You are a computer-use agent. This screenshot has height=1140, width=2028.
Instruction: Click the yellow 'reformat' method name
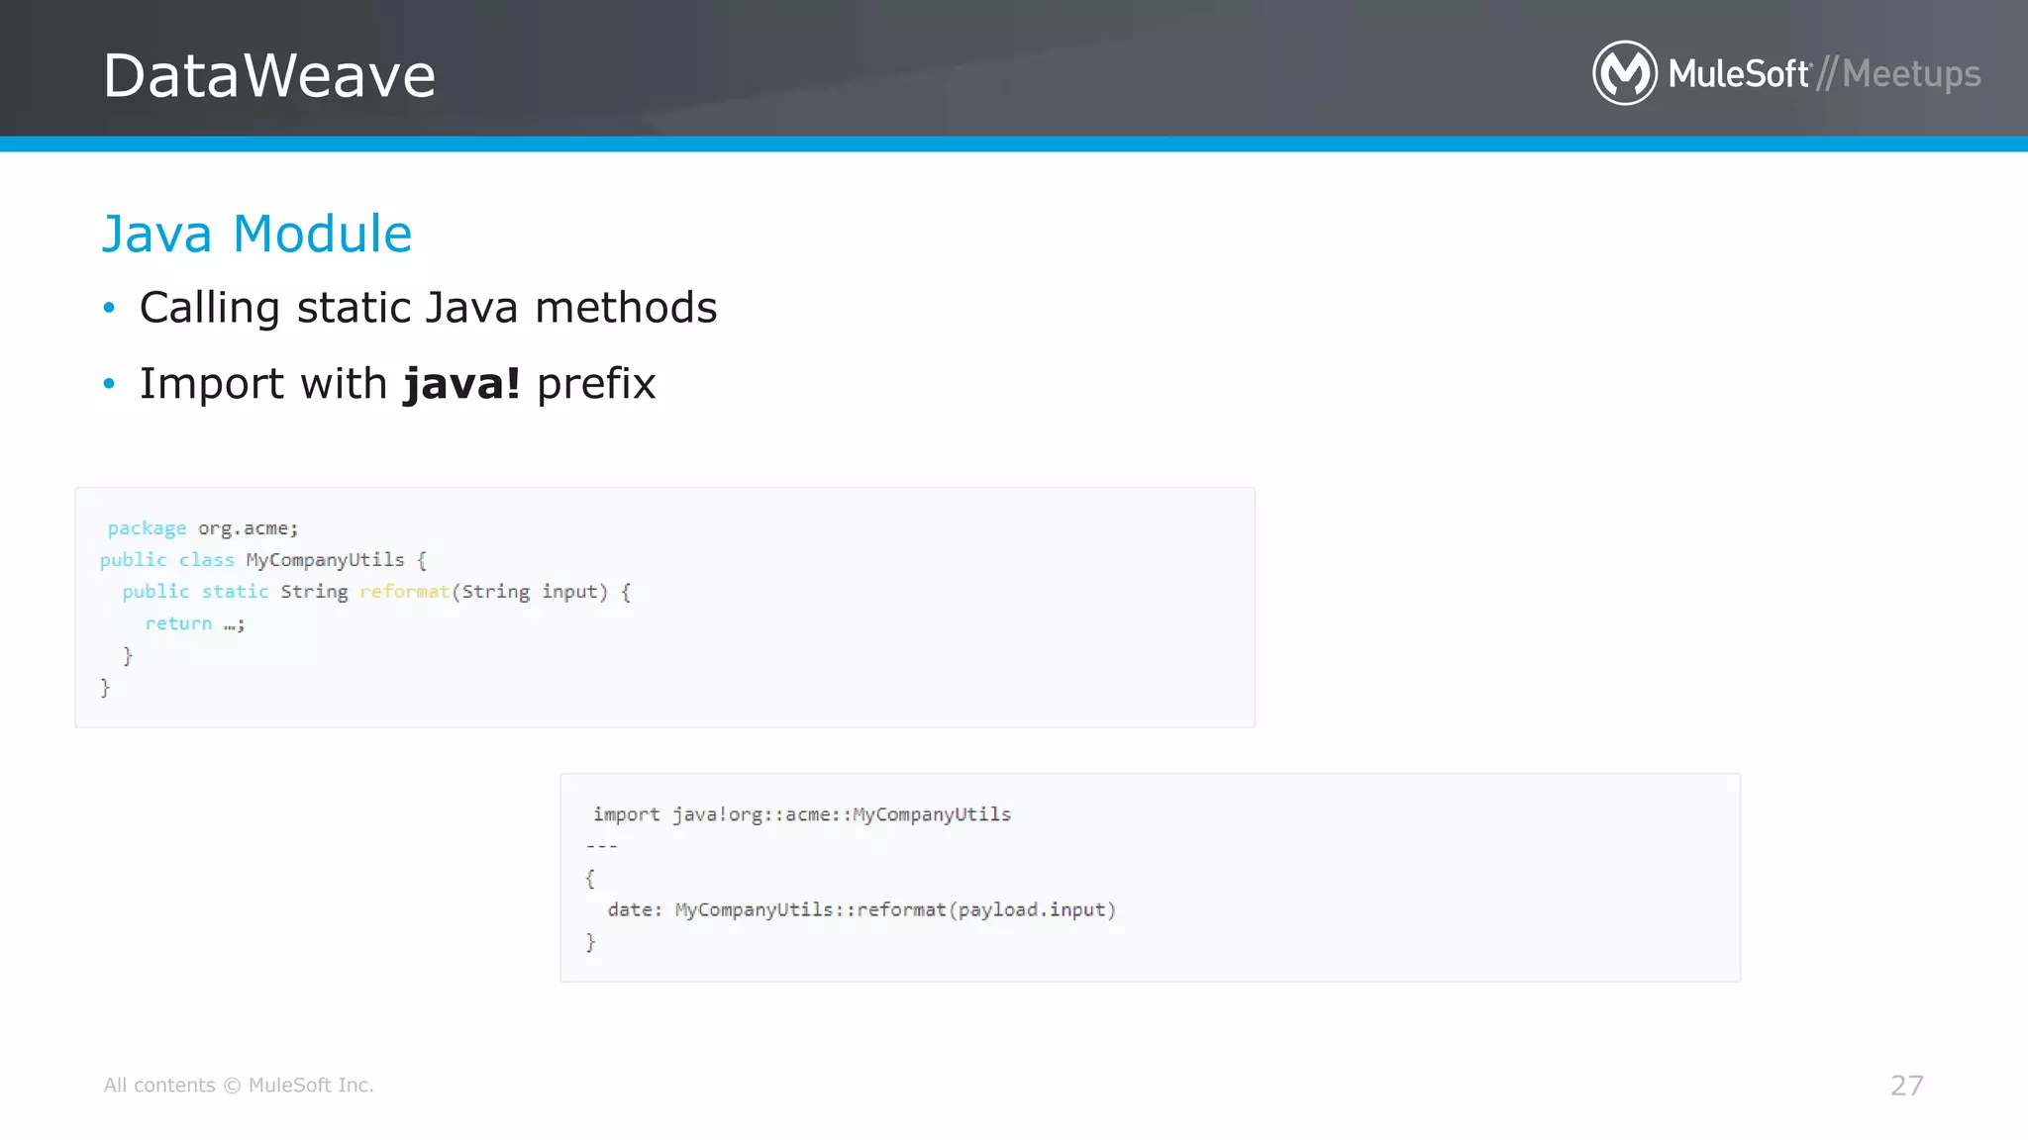tap(404, 592)
